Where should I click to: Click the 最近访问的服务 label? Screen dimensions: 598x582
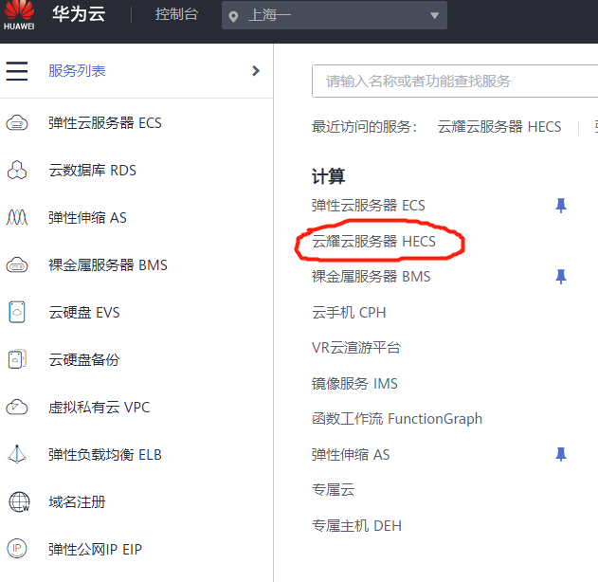(364, 127)
